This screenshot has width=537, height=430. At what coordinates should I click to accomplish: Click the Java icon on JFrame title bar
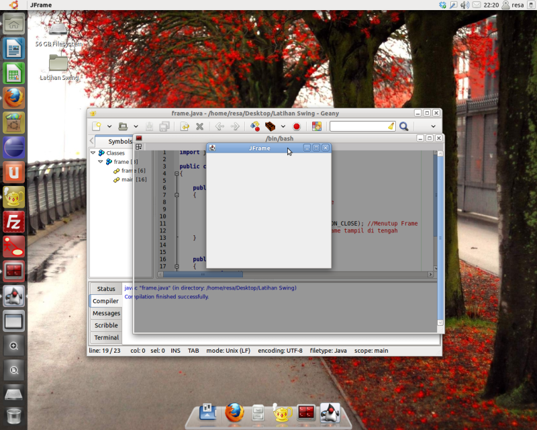(212, 148)
